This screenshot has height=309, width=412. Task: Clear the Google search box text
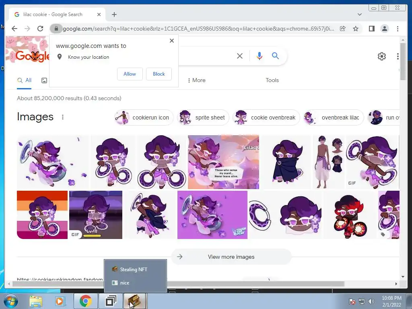[240, 56]
